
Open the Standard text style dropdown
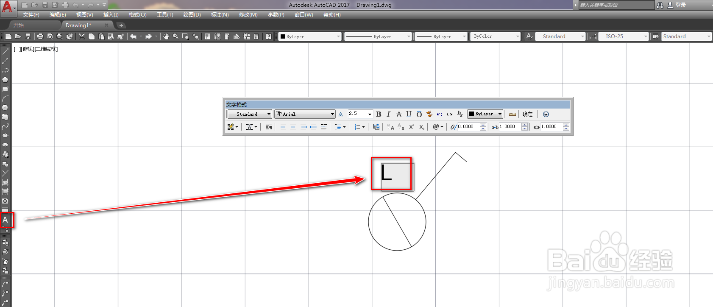[x=250, y=114]
